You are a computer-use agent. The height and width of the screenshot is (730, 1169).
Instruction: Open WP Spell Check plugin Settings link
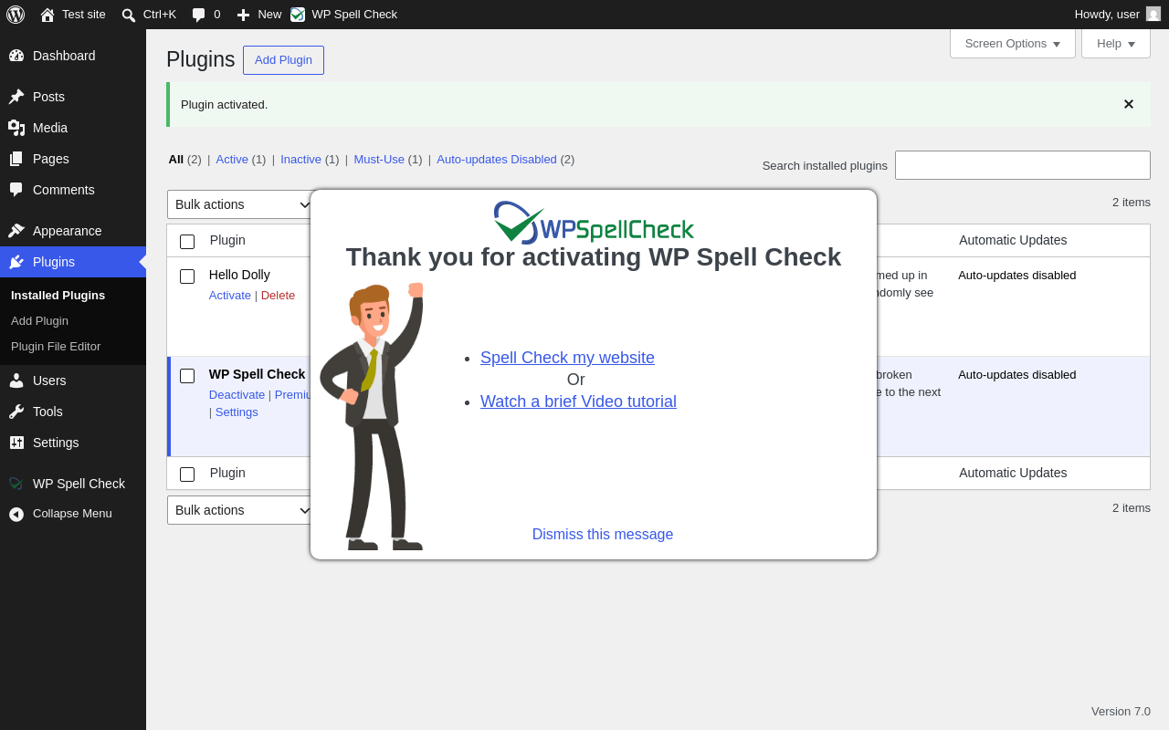tap(237, 412)
